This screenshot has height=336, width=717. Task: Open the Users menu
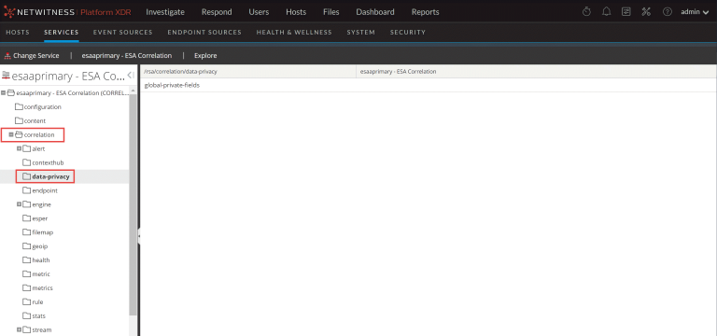click(x=259, y=12)
